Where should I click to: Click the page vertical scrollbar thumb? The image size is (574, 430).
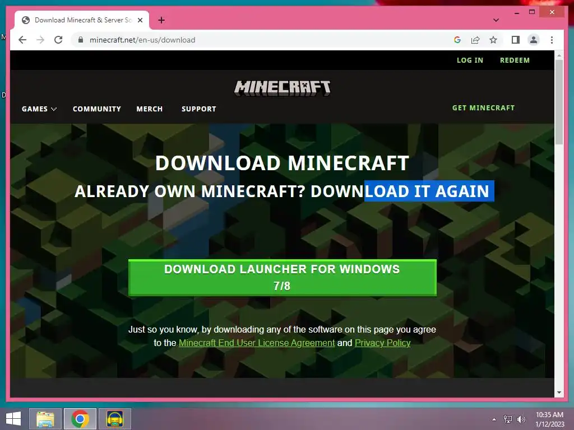click(x=559, y=102)
